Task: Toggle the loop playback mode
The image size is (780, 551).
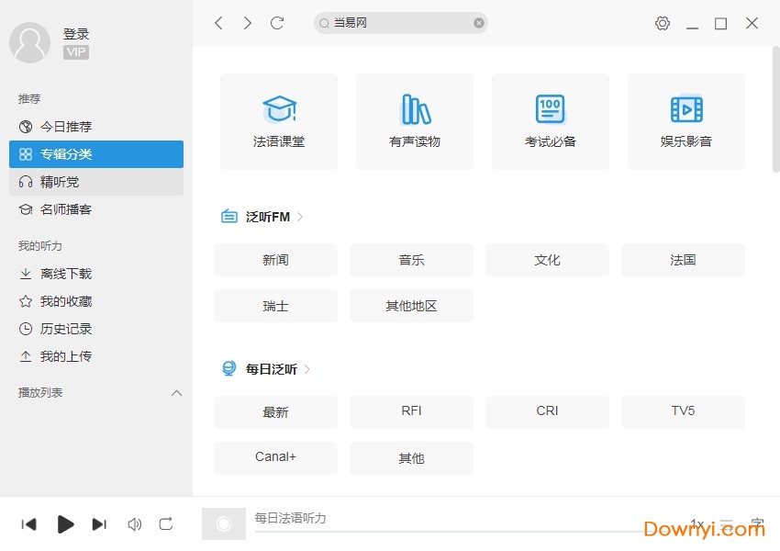Action: coord(166,524)
